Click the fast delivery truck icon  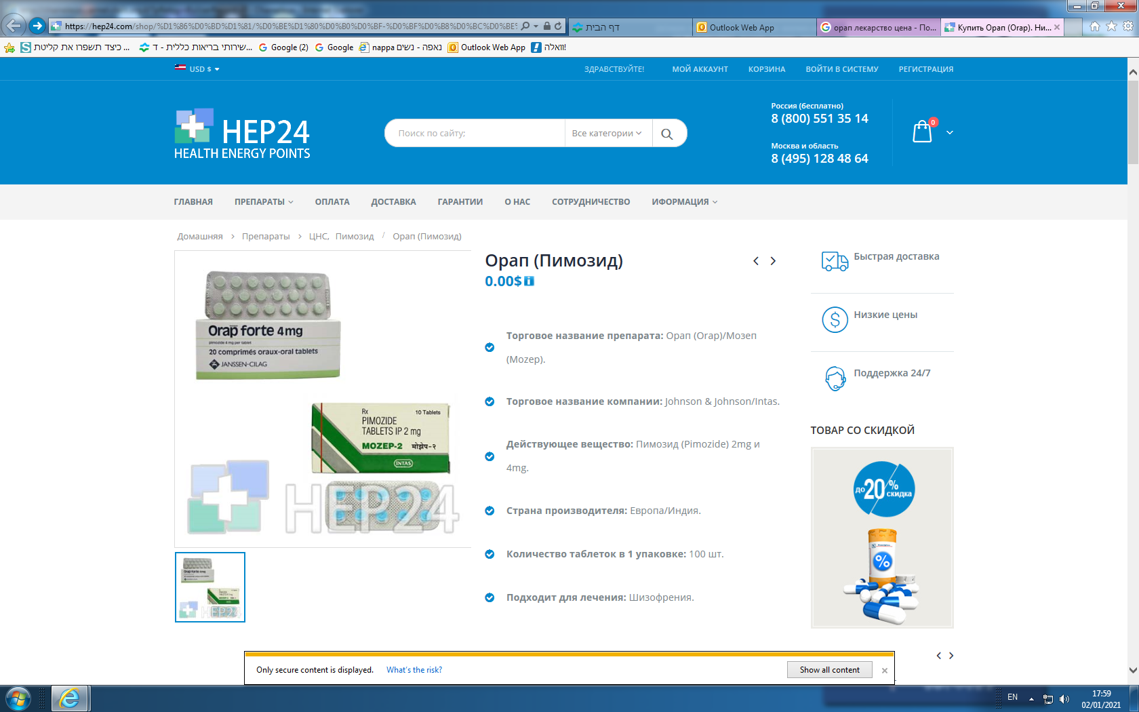tap(835, 260)
